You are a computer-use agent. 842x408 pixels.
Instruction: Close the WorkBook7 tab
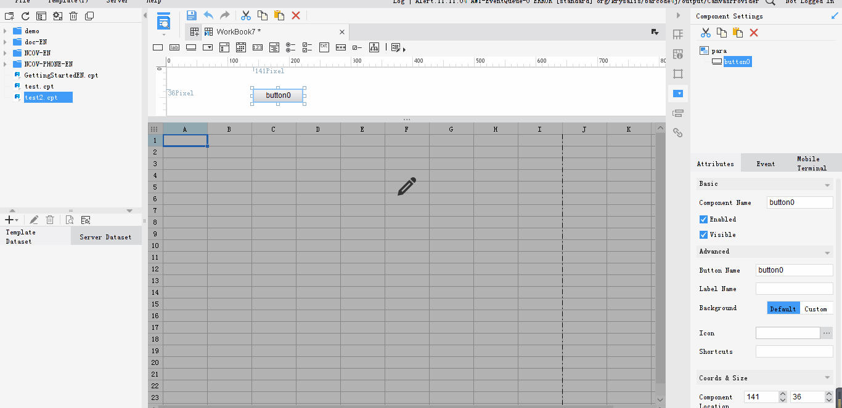pyautogui.click(x=342, y=32)
